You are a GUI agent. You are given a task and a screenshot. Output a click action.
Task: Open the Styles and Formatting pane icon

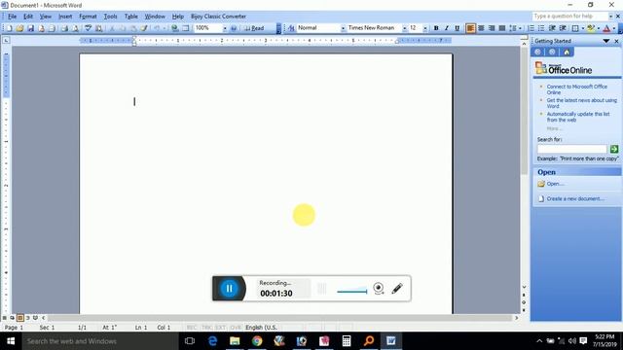tap(291, 28)
